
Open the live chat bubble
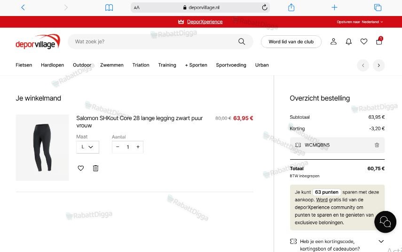[385, 222]
